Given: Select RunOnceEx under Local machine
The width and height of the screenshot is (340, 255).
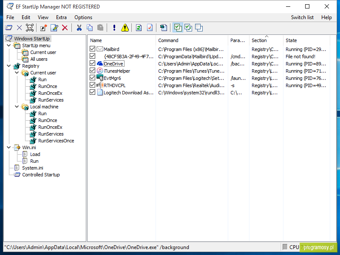Looking at the screenshot, I should tap(50, 127).
